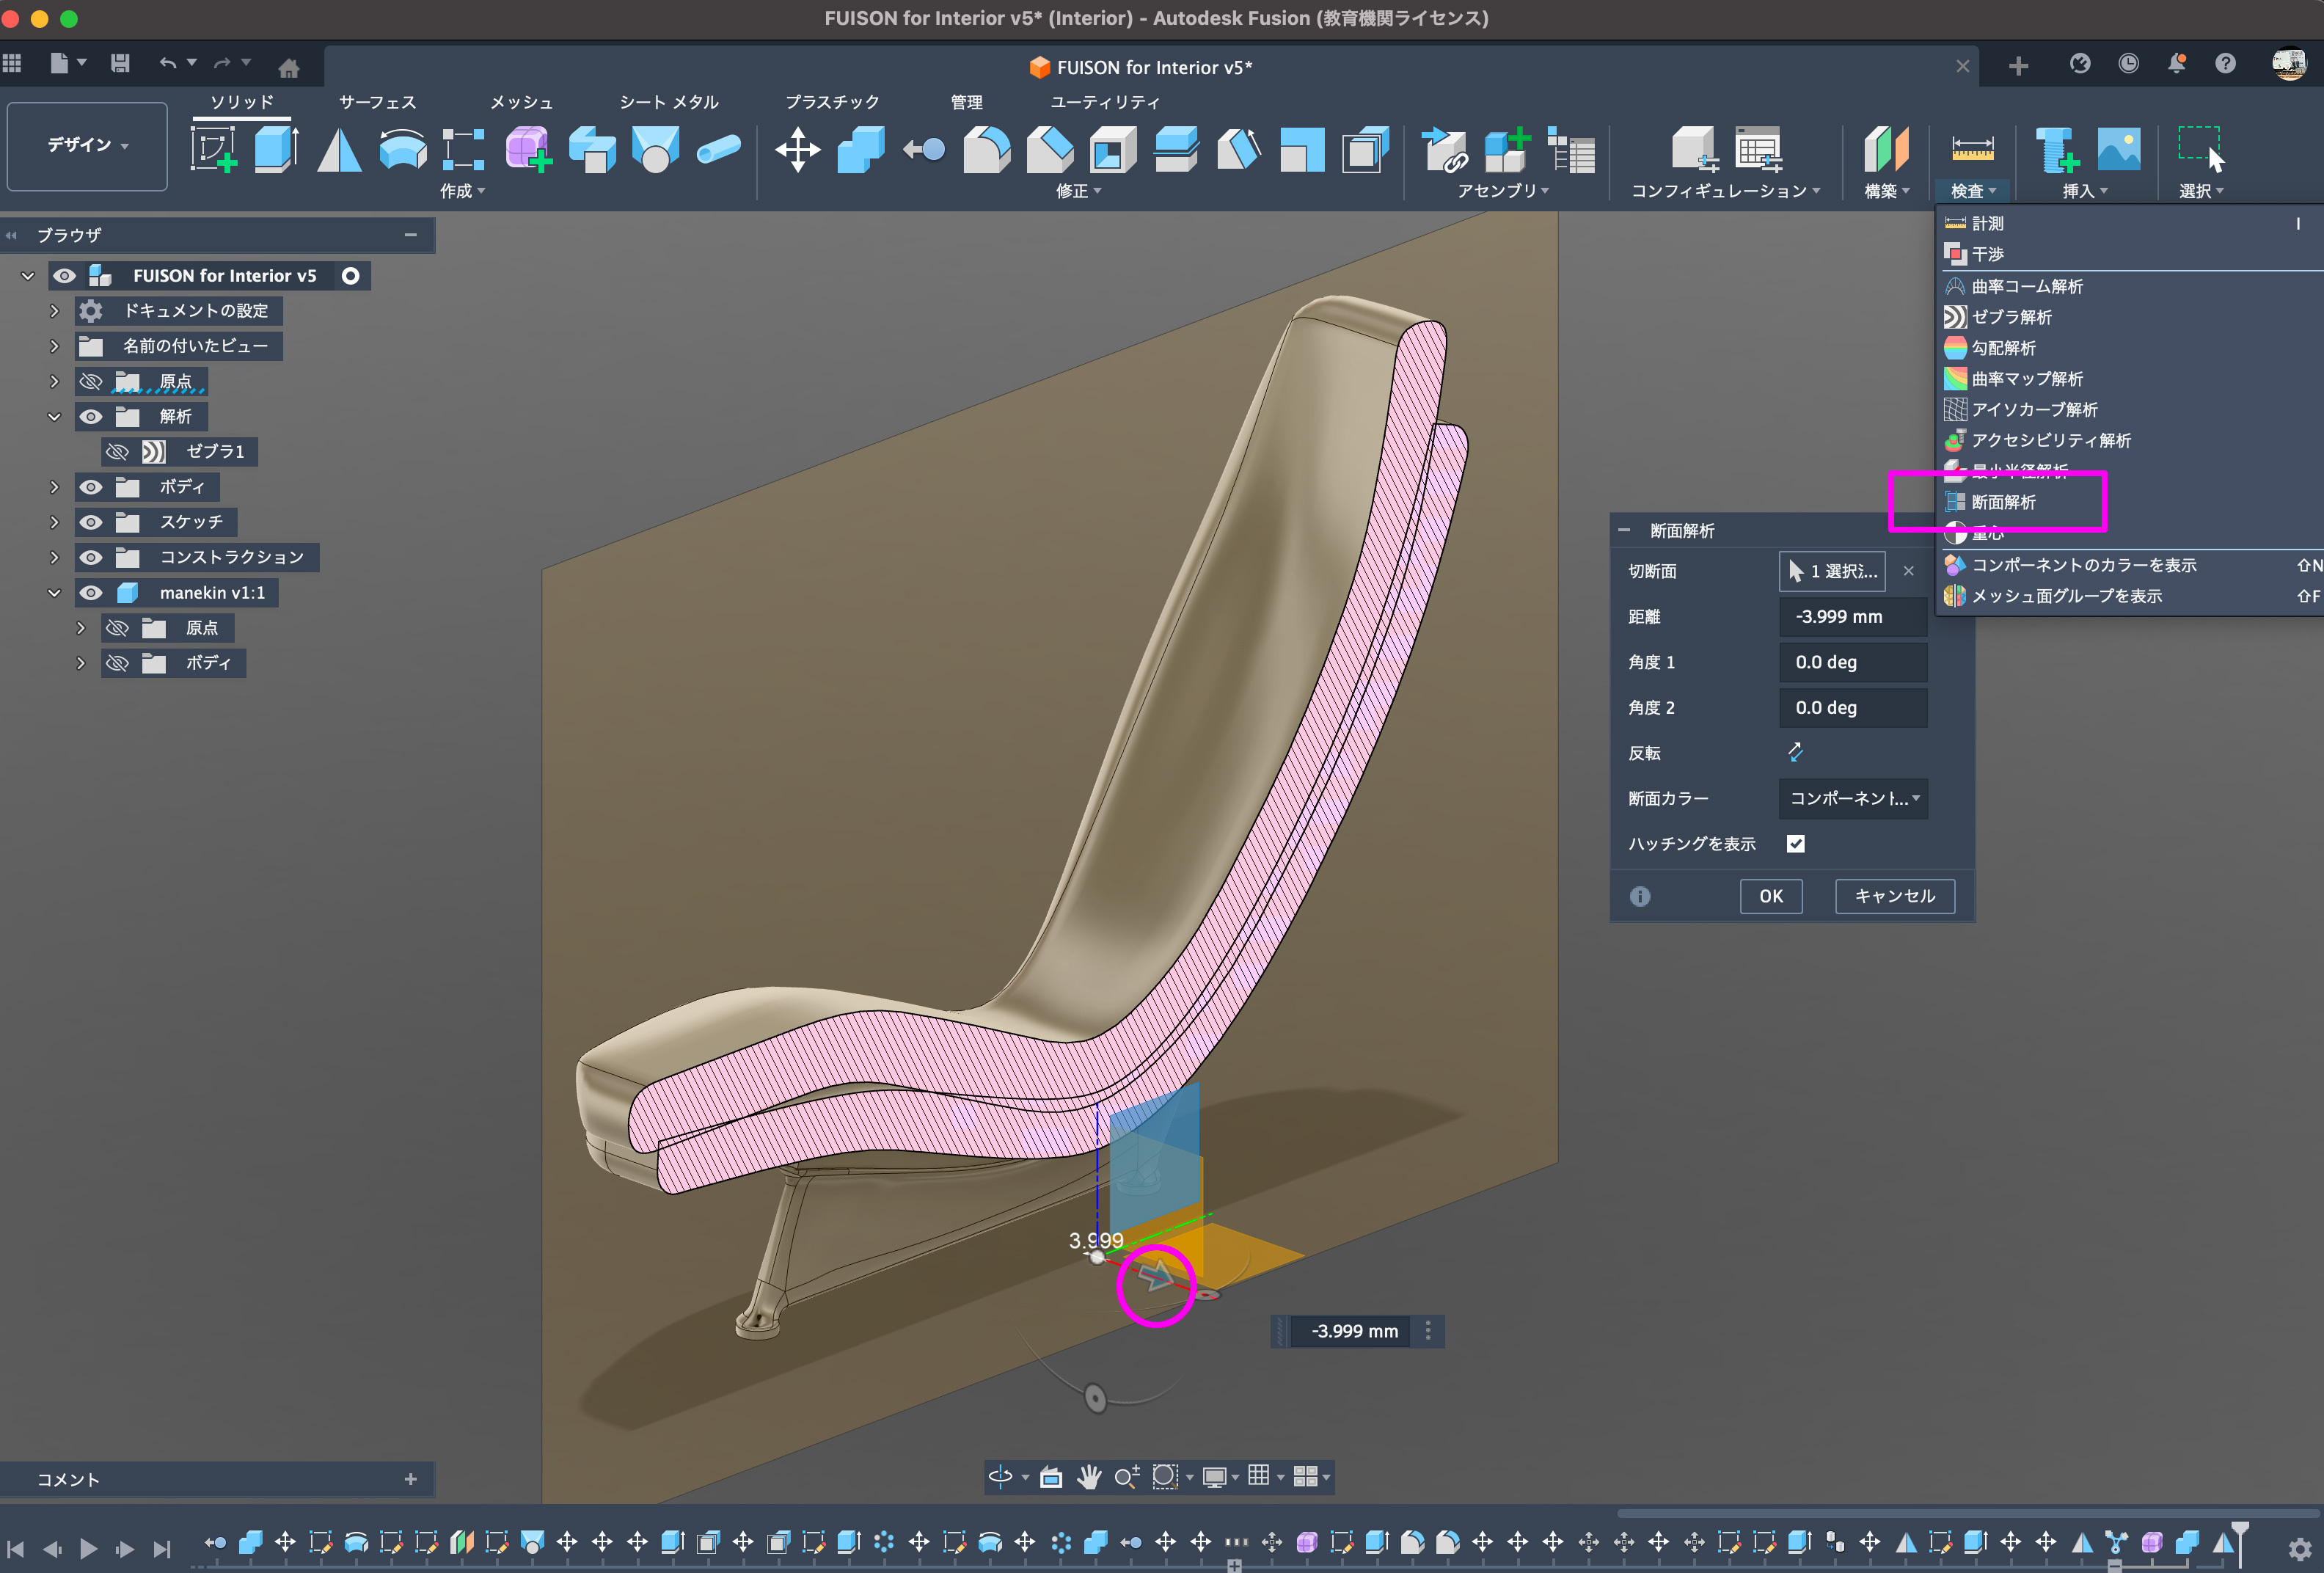Viewport: 2324px width, 1573px height.
Task: Click the Fillet tool icon
Action: coord(986,150)
